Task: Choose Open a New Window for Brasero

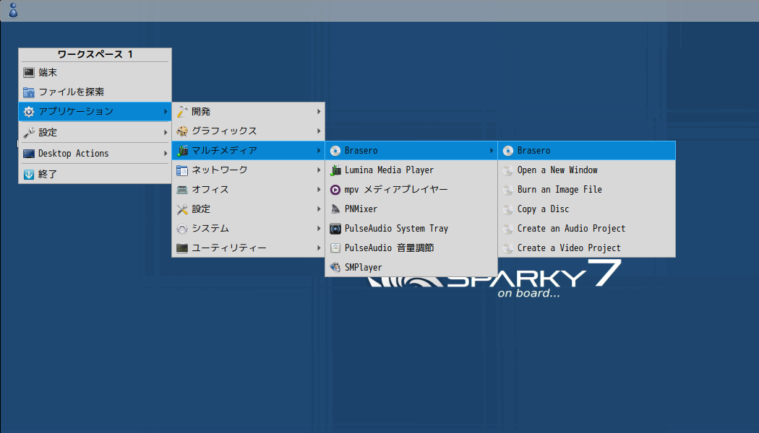Action: tap(587, 170)
